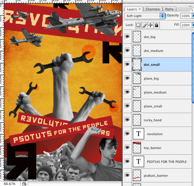This screenshot has height=186, width=194.
Task: Switch to the Channels tab
Action: pyautogui.click(x=153, y=9)
